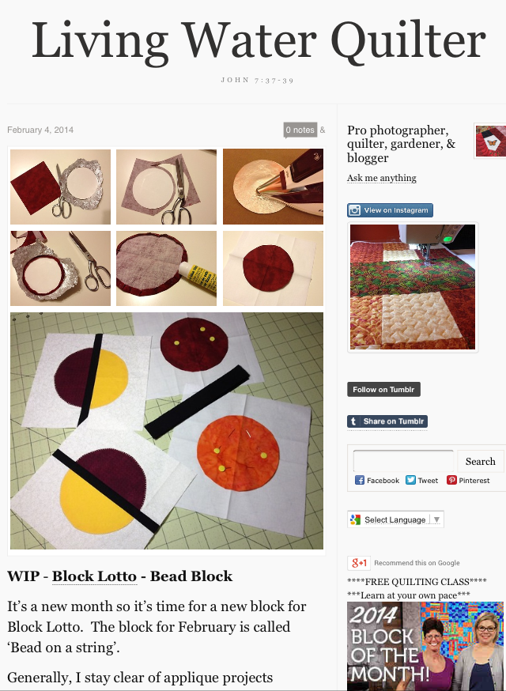Focus the sidebar search text field
Image resolution: width=506 pixels, height=691 pixels.
pyautogui.click(x=403, y=462)
